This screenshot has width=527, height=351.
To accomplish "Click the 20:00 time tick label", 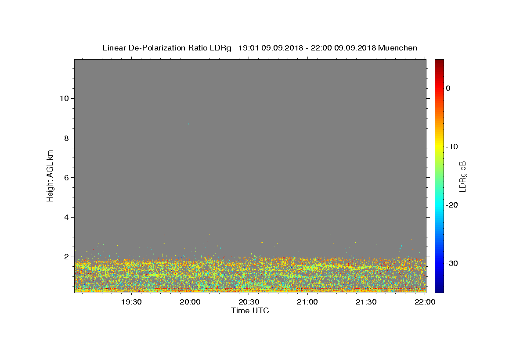I will point(190,302).
